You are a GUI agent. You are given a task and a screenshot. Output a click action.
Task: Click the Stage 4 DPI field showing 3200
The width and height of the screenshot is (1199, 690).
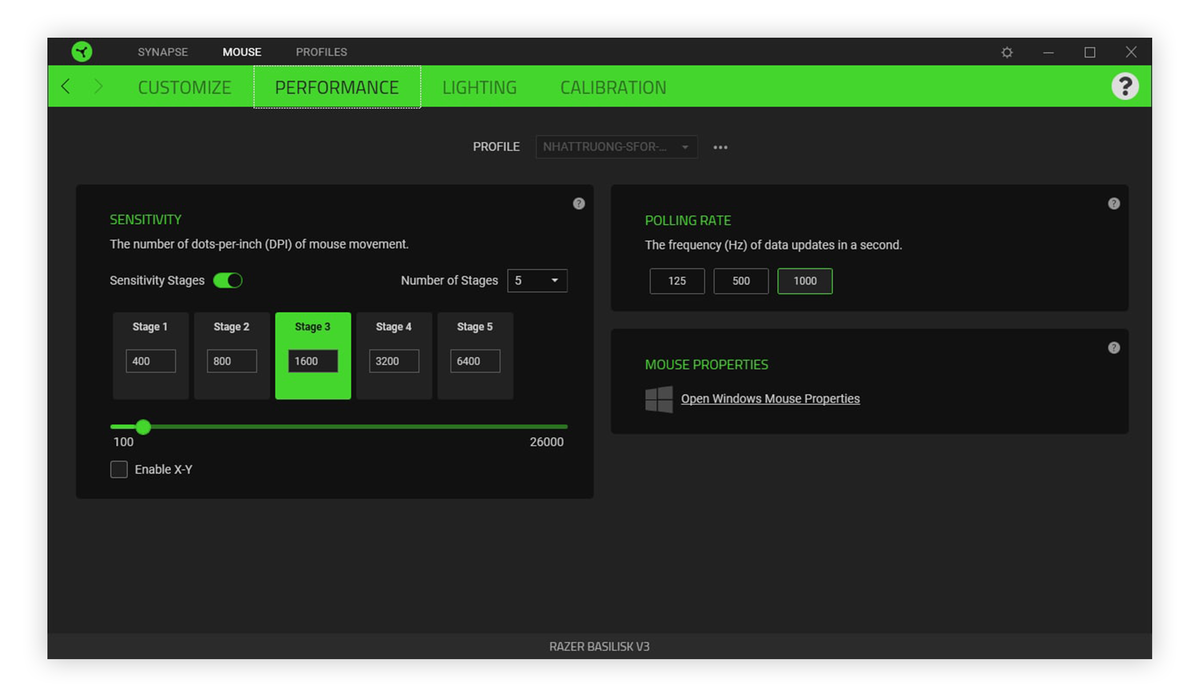(x=394, y=361)
